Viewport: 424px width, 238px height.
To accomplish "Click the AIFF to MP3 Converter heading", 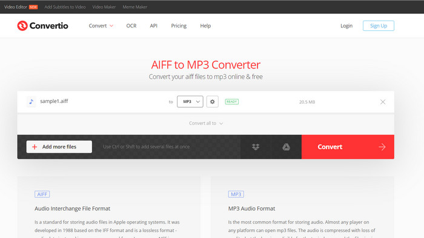I will [205, 65].
